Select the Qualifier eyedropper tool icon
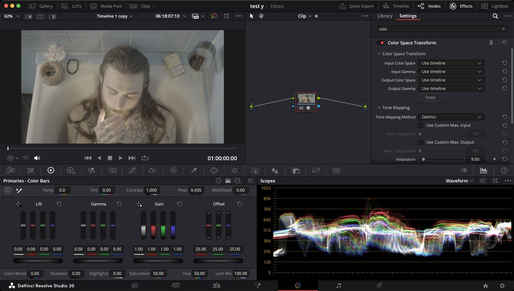Viewport: 514px width, 291px height. [x=194, y=170]
